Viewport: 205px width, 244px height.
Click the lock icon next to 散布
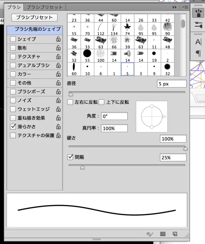point(58,48)
